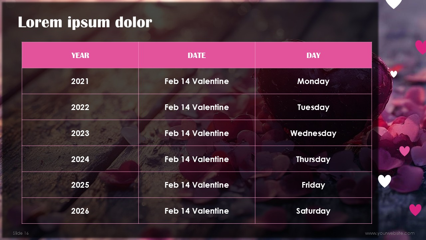Screen dimensions: 426x240
Task: Select the Feb 14 Valentine cell for 2022
Action: click(197, 107)
